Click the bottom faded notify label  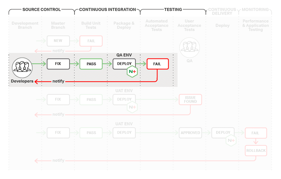(58, 160)
